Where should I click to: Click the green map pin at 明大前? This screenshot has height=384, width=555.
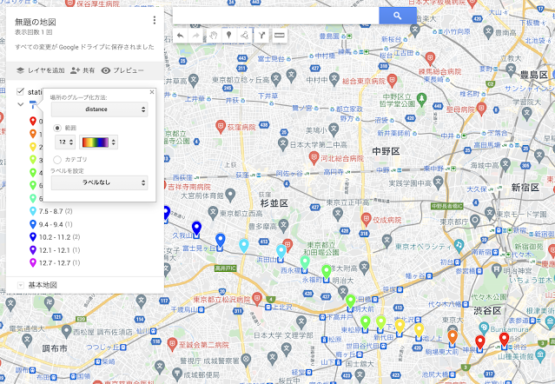pos(350,301)
